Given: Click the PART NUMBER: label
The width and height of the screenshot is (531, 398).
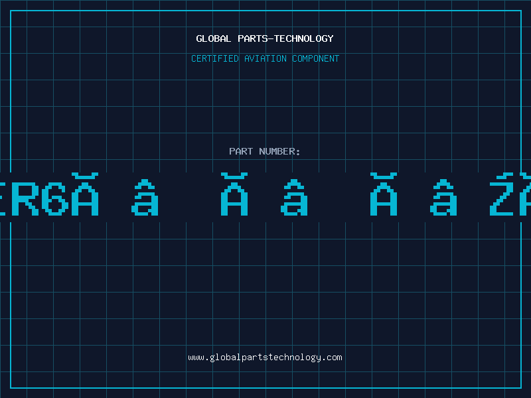Looking at the screenshot, I should coord(265,151).
